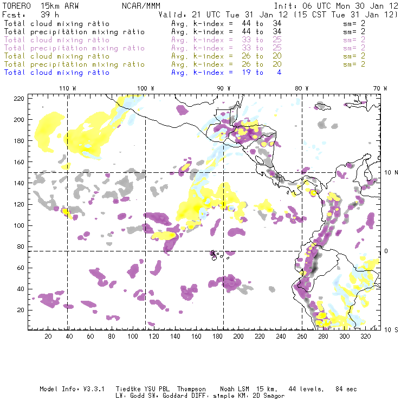The height and width of the screenshot is (401, 401).
Task: Click the 110 W longitude label
Action: pos(68,88)
